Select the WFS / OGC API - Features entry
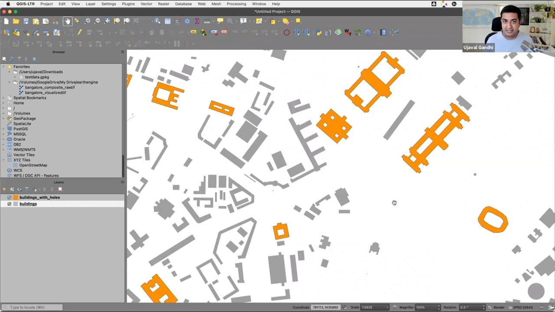Viewport: 555px width, 312px height. [x=36, y=176]
